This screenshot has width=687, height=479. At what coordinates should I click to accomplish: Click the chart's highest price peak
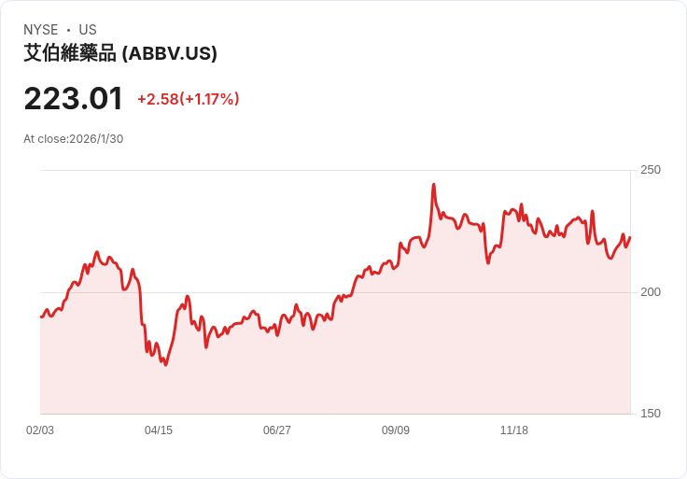[433, 185]
